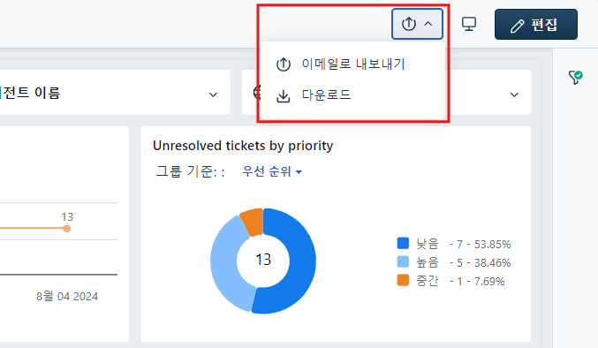Select 이메일로 내보내기 menu option
This screenshot has height=348, width=598.
tap(352, 64)
